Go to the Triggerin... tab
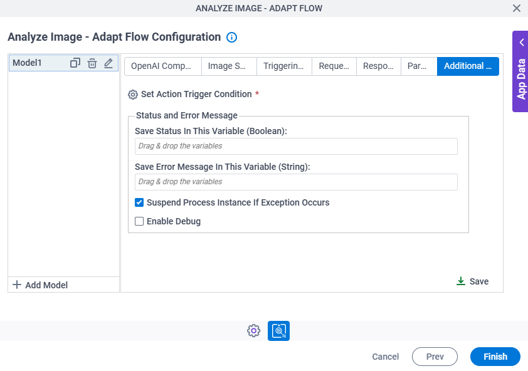 click(x=284, y=66)
